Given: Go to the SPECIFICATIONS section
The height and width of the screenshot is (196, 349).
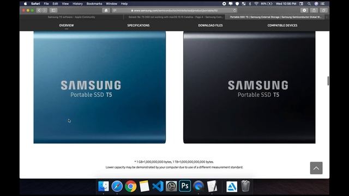Looking at the screenshot, I should coord(139,26).
